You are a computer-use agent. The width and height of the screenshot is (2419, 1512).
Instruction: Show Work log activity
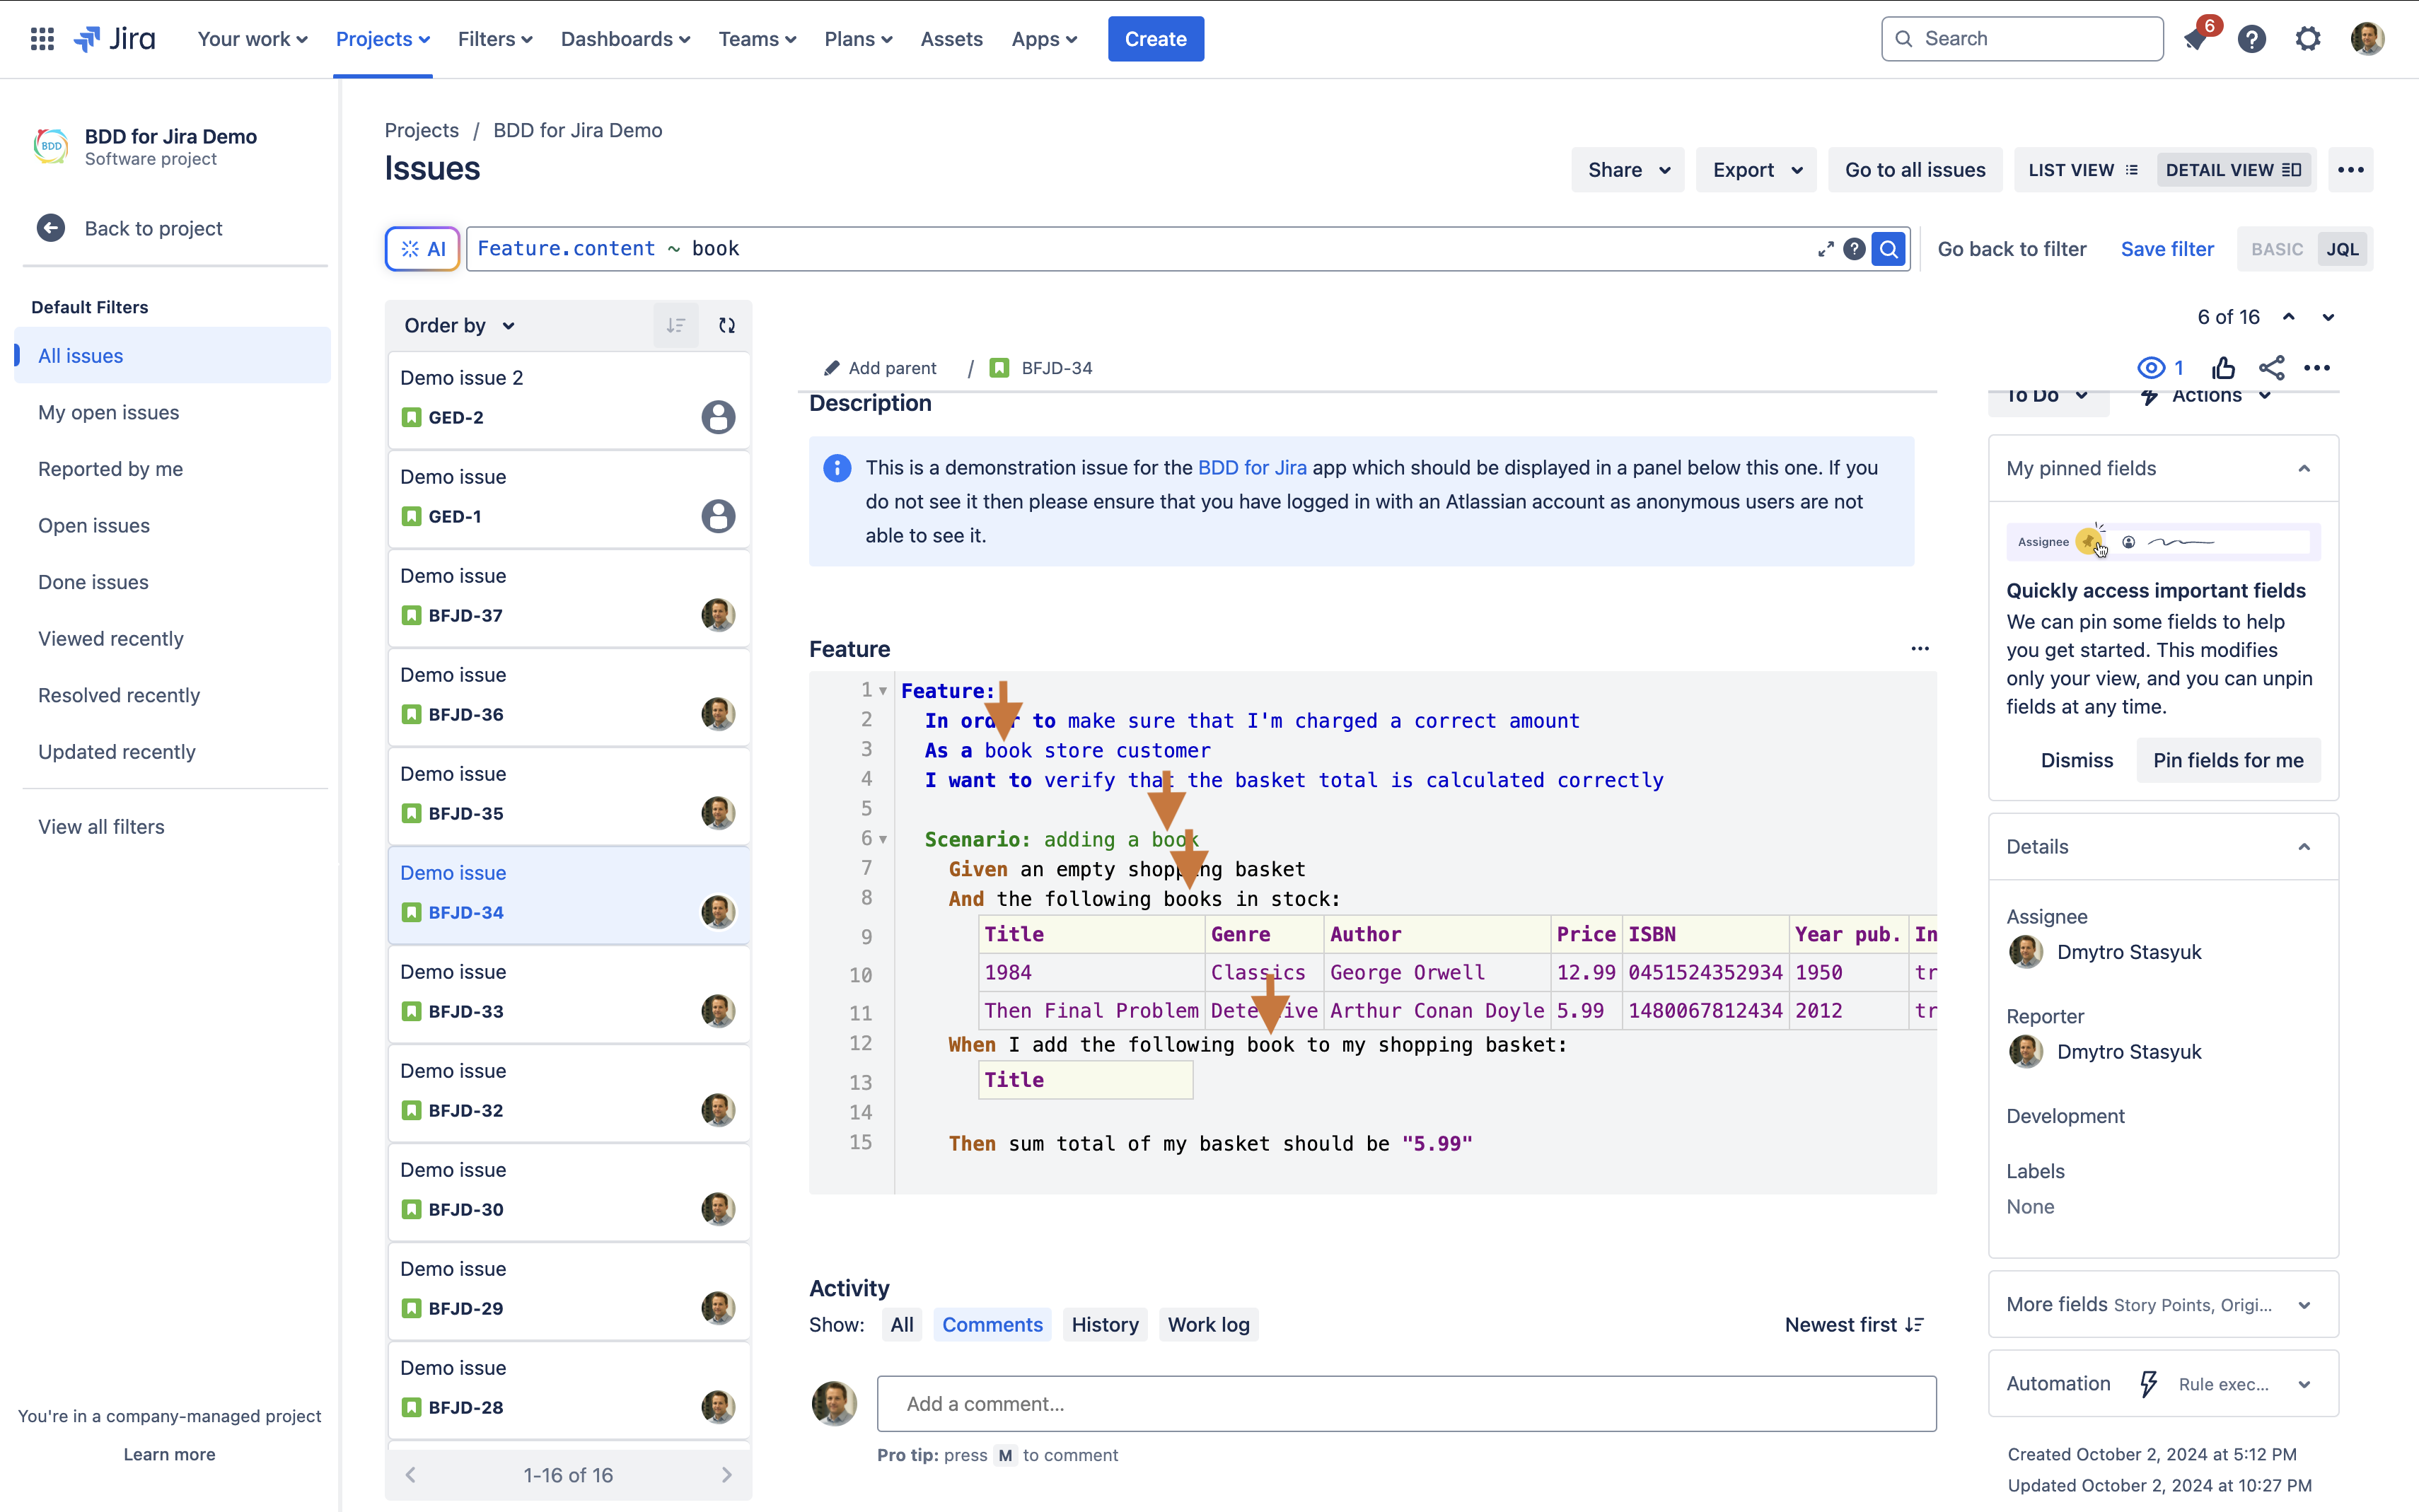click(x=1208, y=1325)
